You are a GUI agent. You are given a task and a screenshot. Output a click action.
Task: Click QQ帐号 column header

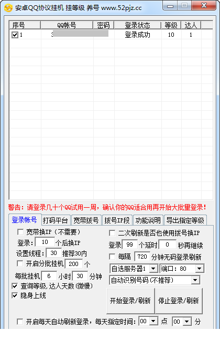pos(67,25)
